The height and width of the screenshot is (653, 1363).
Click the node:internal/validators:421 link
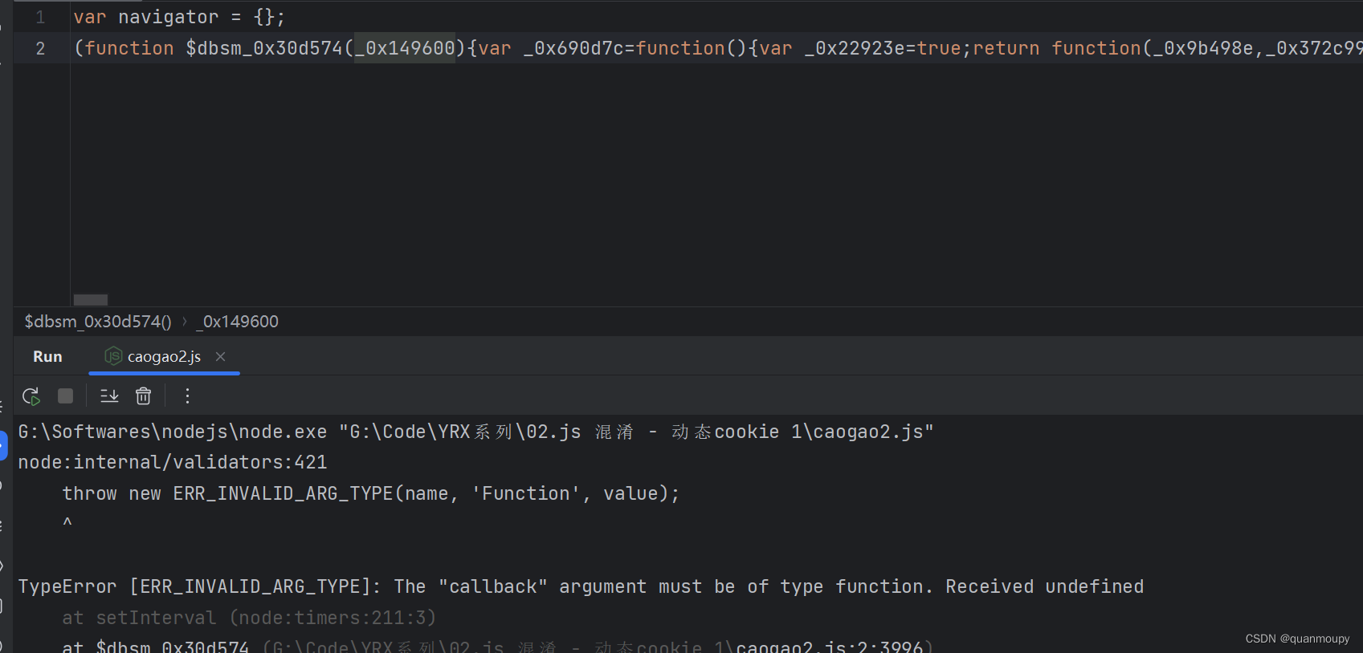pyautogui.click(x=173, y=462)
